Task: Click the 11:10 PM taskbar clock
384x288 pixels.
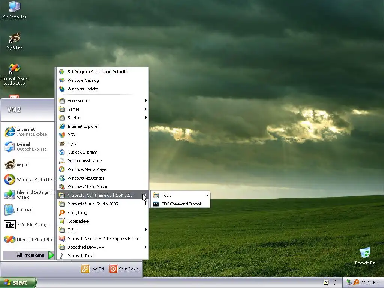Action: click(x=370, y=282)
